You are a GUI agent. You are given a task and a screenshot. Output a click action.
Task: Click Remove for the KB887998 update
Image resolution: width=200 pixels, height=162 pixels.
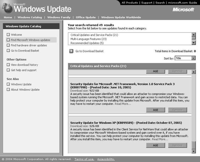point(177,110)
